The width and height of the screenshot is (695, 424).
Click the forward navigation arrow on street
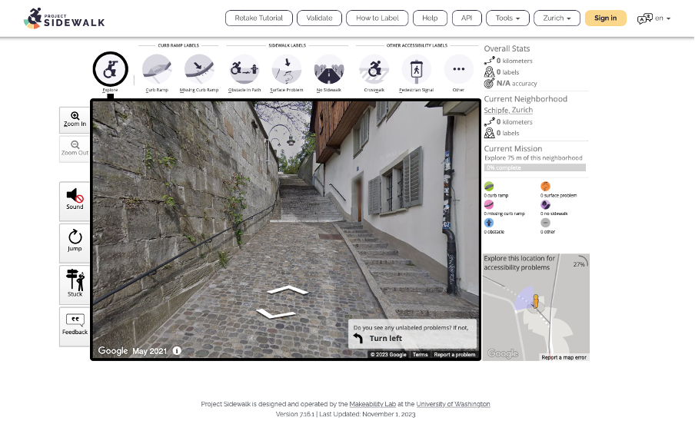(287, 290)
